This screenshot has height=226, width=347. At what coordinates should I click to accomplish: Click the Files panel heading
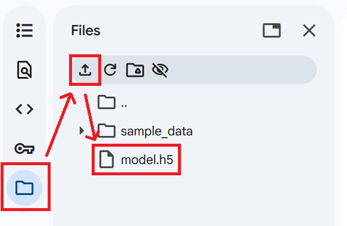pos(86,30)
